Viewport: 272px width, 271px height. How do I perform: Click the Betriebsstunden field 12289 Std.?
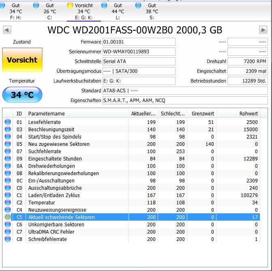pos(248,81)
